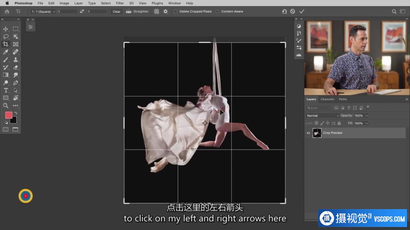Toggle the shape layer filter

[x=355, y=108]
